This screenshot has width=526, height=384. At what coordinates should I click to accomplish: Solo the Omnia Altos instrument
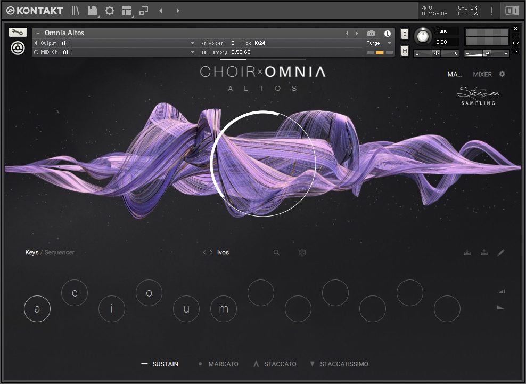pyautogui.click(x=405, y=34)
